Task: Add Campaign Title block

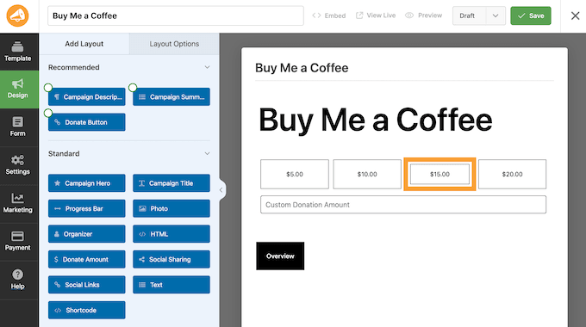Action: (x=171, y=183)
